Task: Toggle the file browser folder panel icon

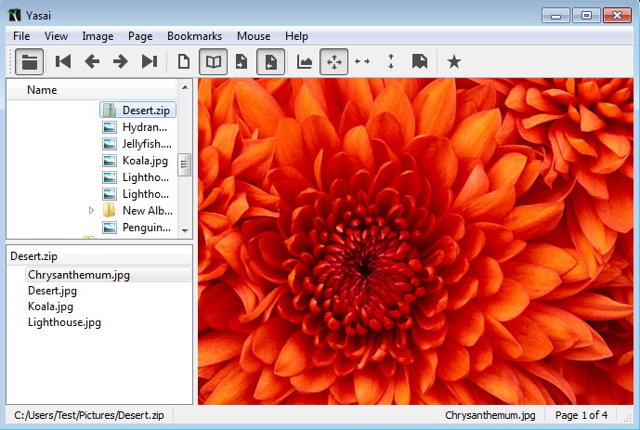Action: coord(31,62)
